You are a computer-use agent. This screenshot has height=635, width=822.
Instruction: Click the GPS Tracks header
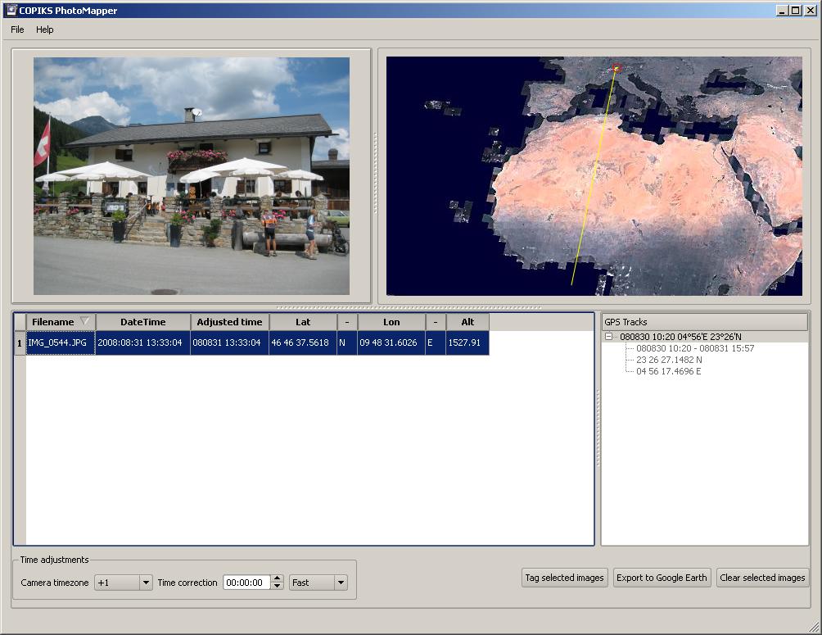pos(704,322)
